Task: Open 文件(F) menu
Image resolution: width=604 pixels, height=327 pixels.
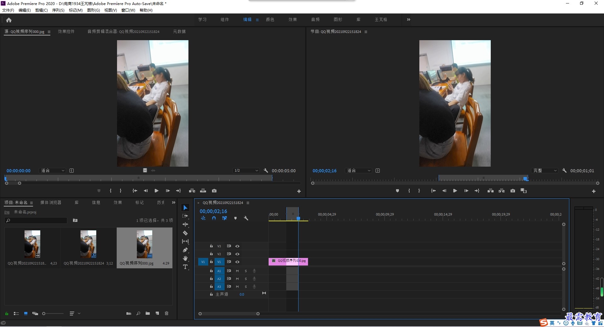Action: 8,10
